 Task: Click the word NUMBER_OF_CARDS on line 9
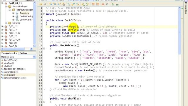(88, 33)
